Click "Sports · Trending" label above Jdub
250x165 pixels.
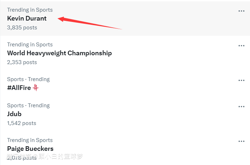28,106
